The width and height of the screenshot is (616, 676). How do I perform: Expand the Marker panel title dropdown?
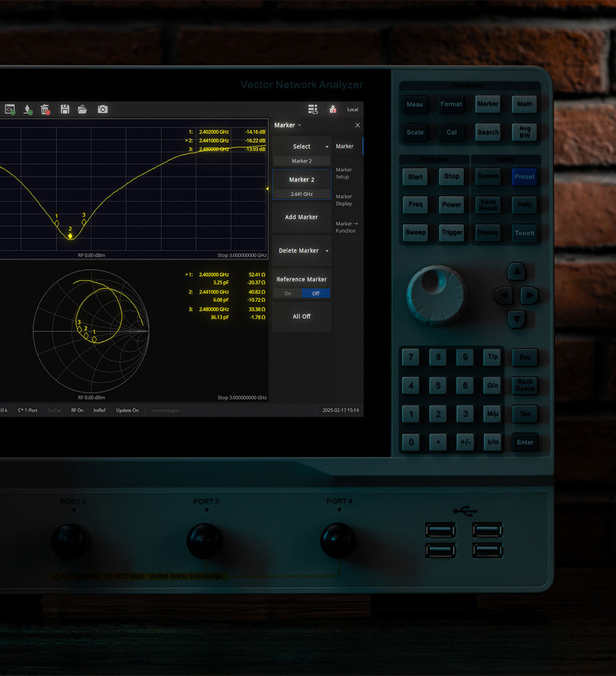pyautogui.click(x=287, y=125)
